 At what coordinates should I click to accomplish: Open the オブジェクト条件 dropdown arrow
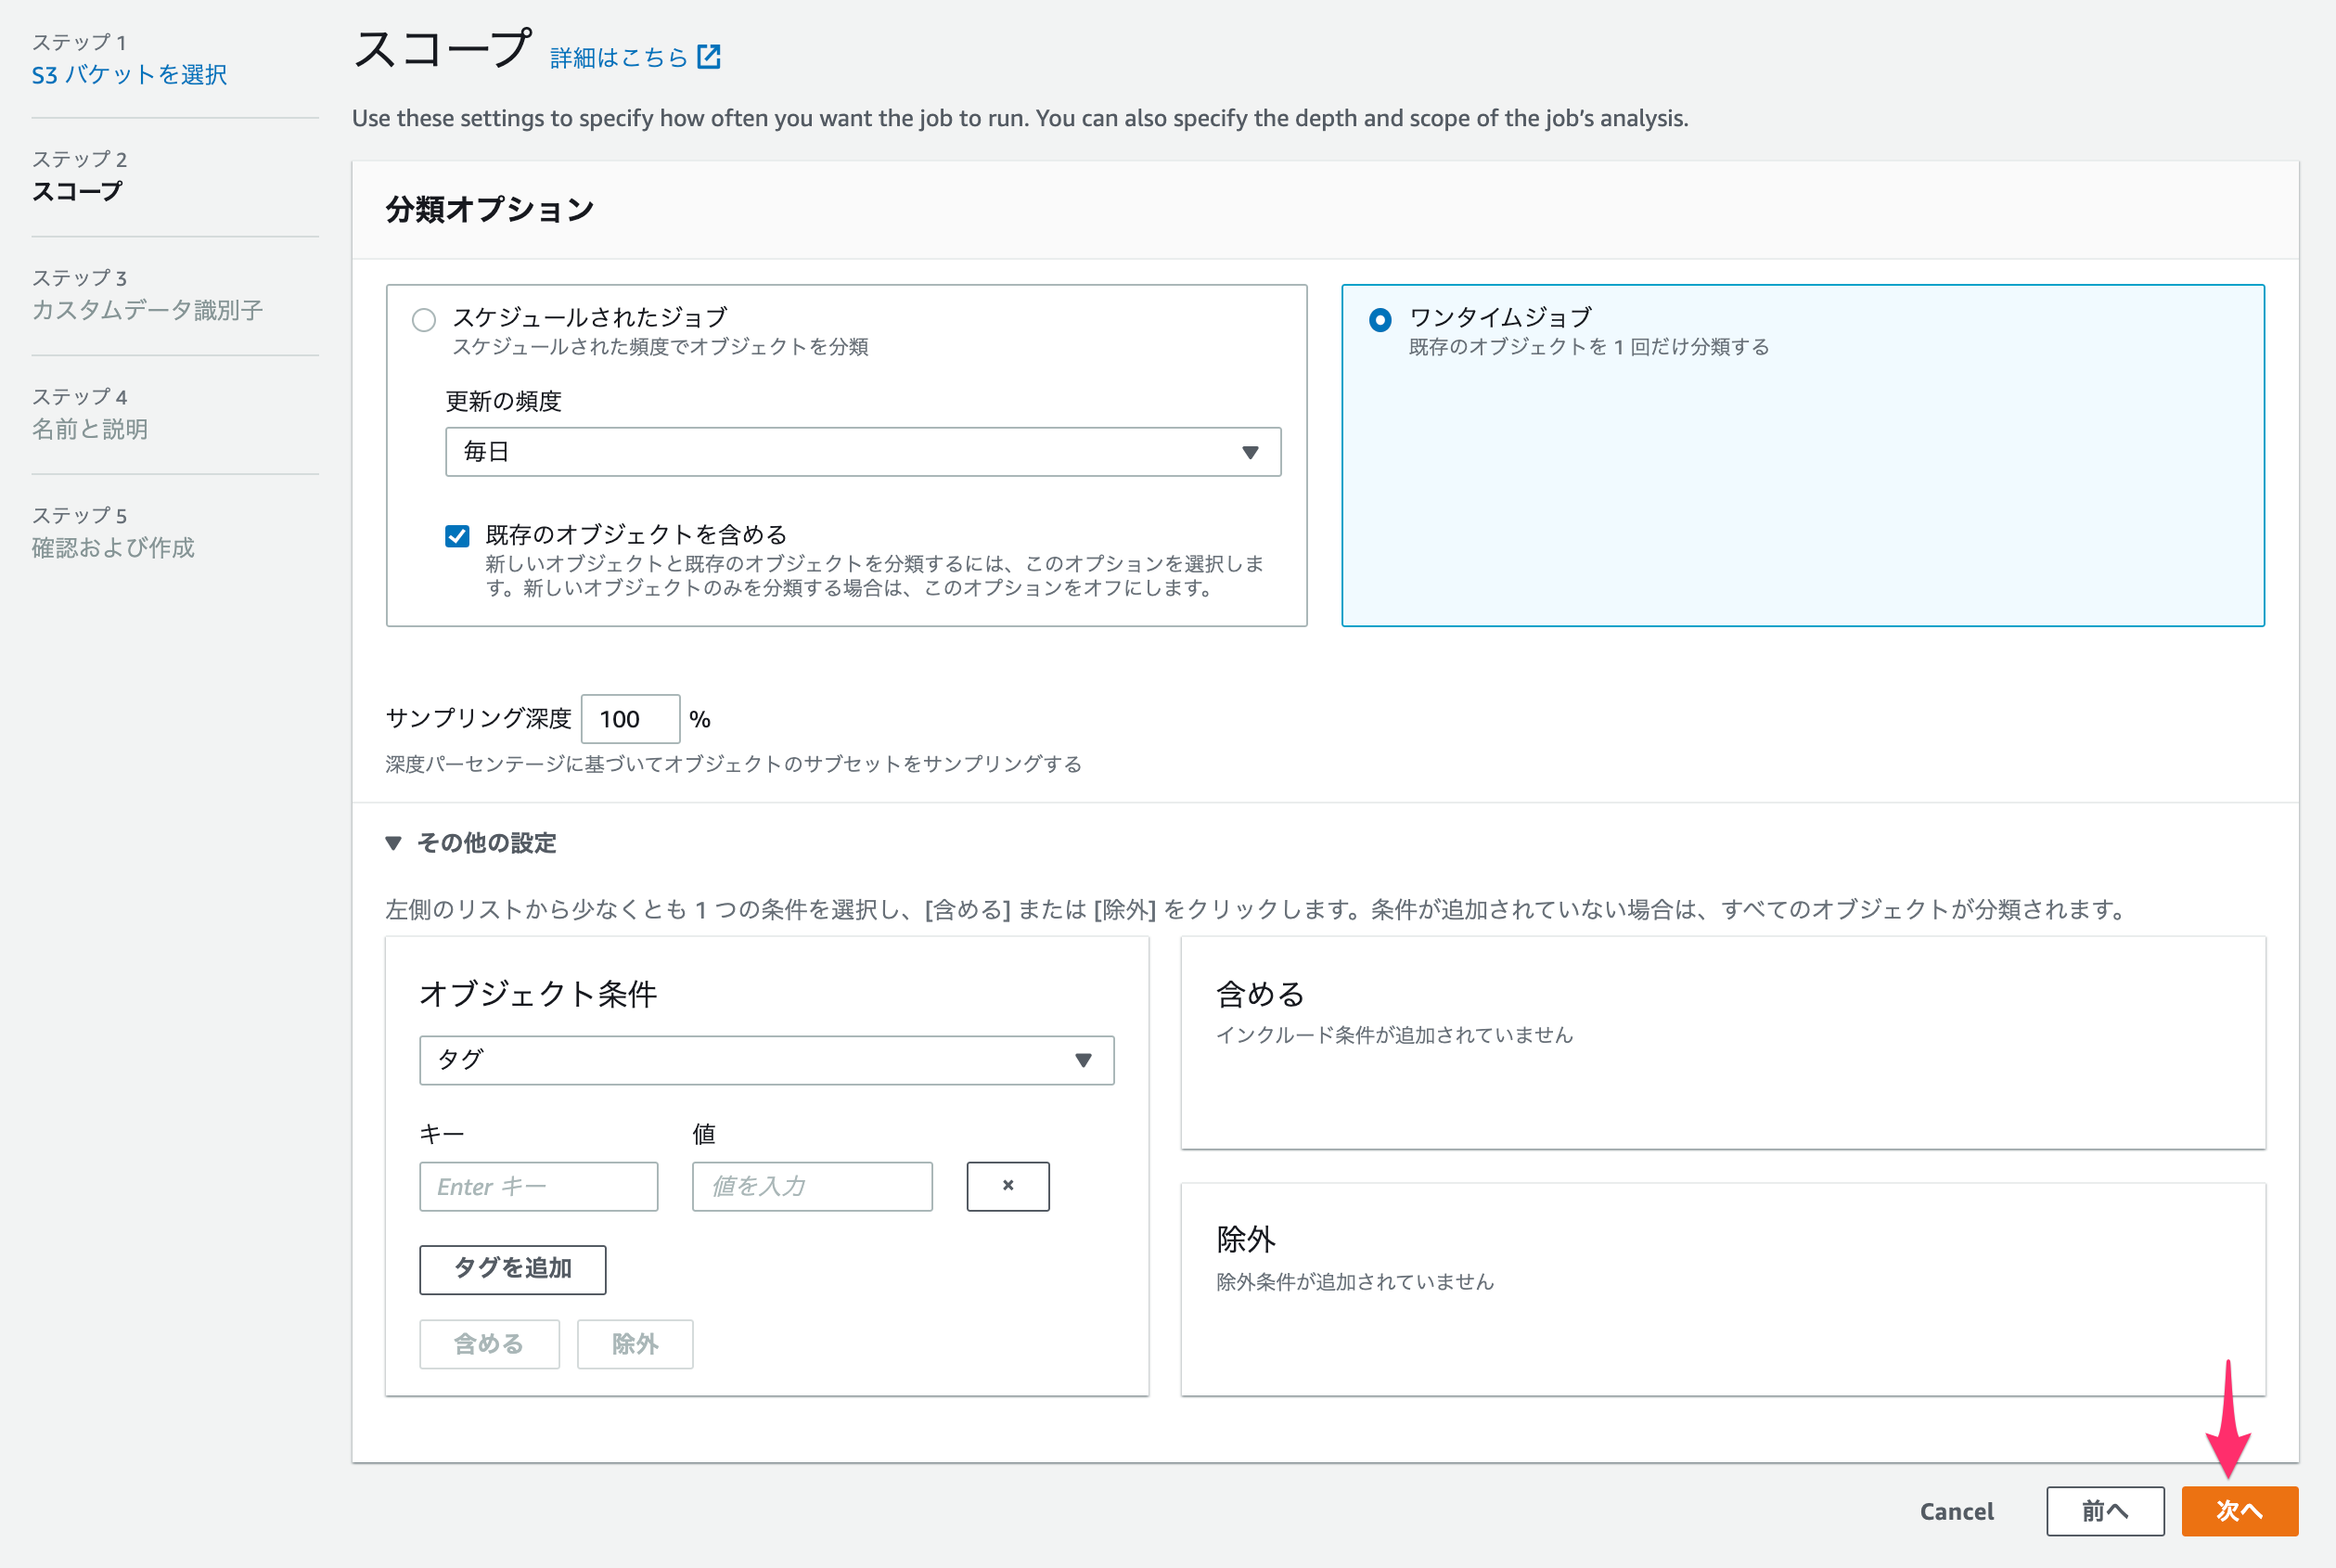pyautogui.click(x=1086, y=1060)
